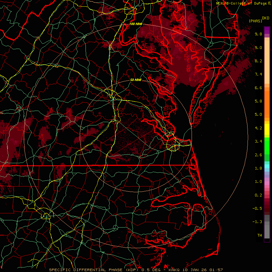The width and height of the screenshot is (272, 272).
Task: Click the -0.5 legend value
Action: [x=257, y=209]
